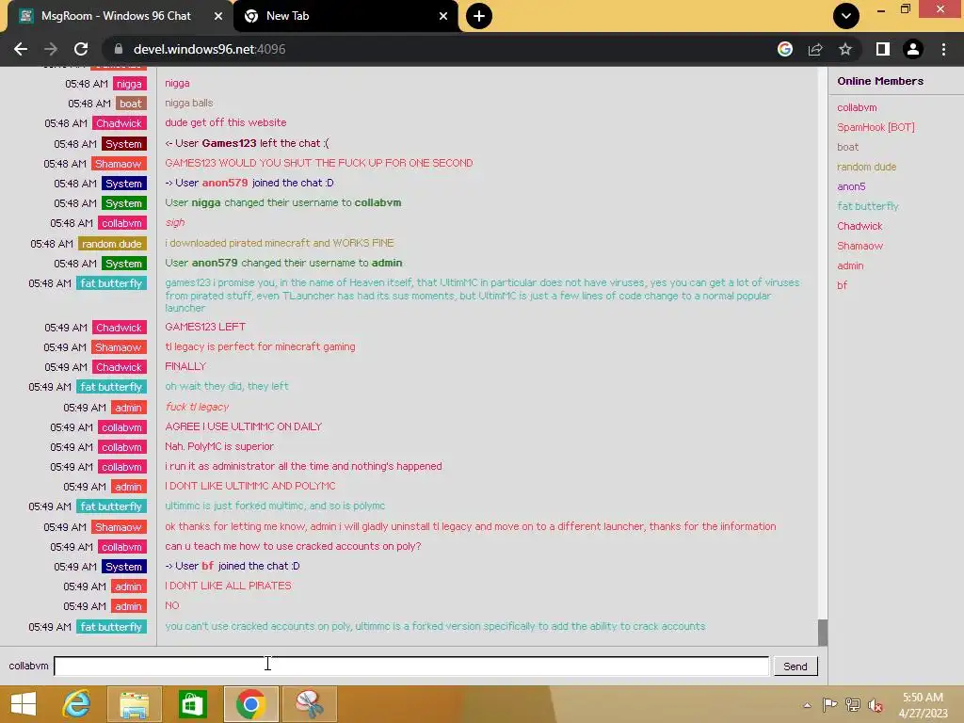The image size is (964, 723).
Task: Click anon5 in Online Members
Action: (x=851, y=186)
